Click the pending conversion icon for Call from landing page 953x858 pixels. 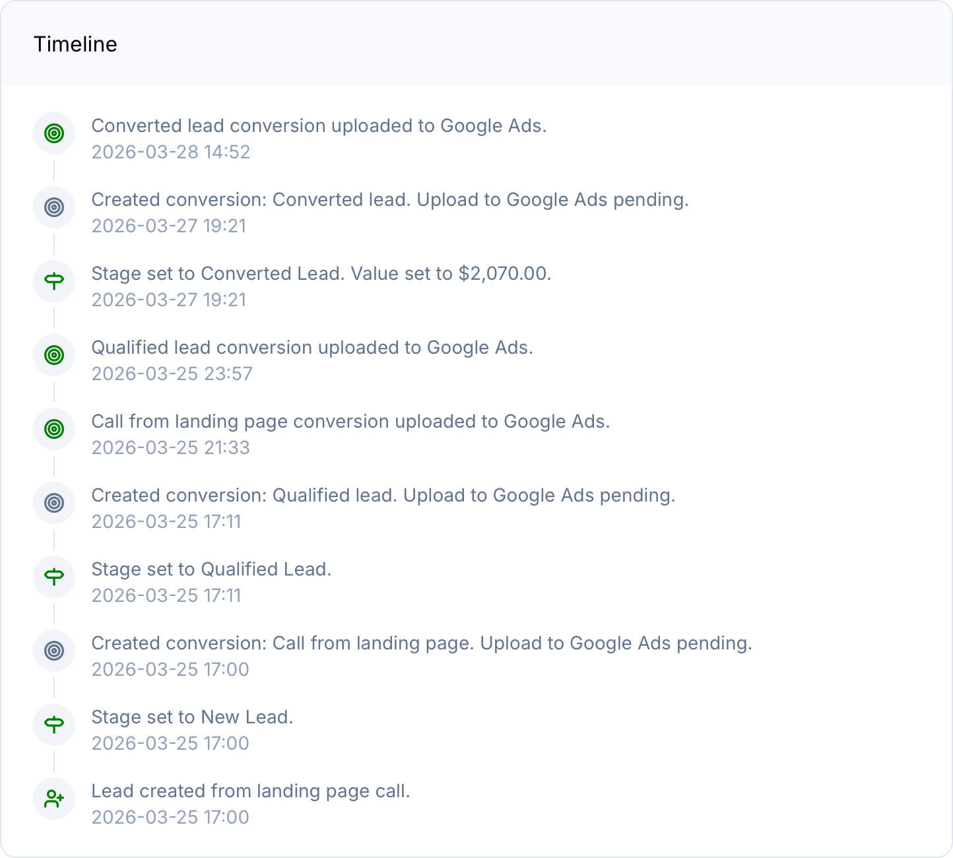pyautogui.click(x=54, y=650)
